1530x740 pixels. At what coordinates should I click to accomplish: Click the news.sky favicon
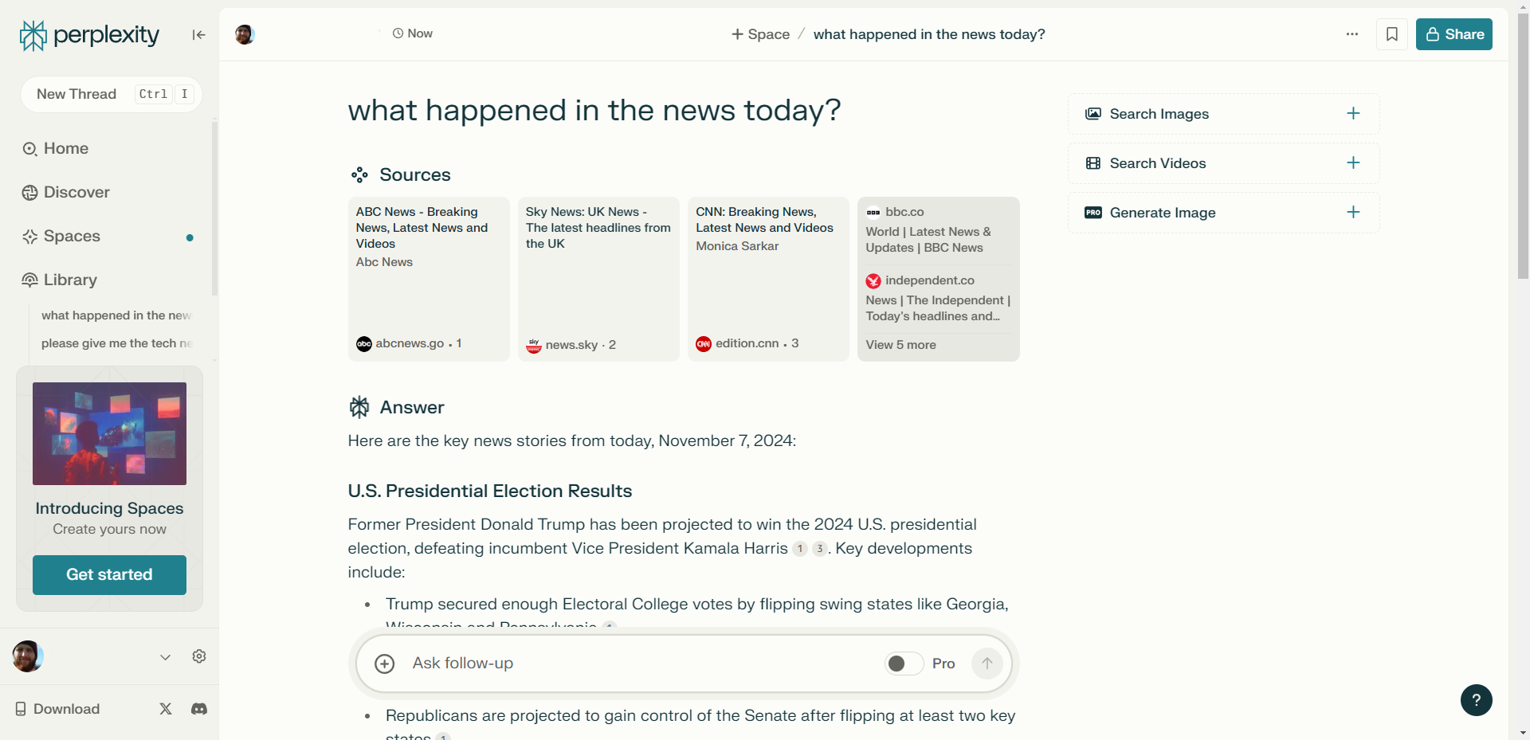tap(534, 345)
